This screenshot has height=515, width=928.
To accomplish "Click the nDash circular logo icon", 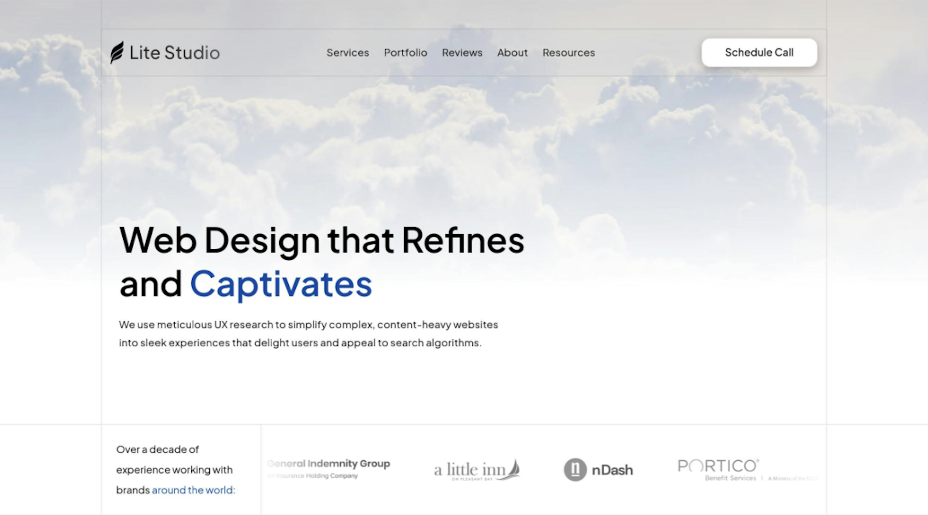I will click(x=575, y=469).
